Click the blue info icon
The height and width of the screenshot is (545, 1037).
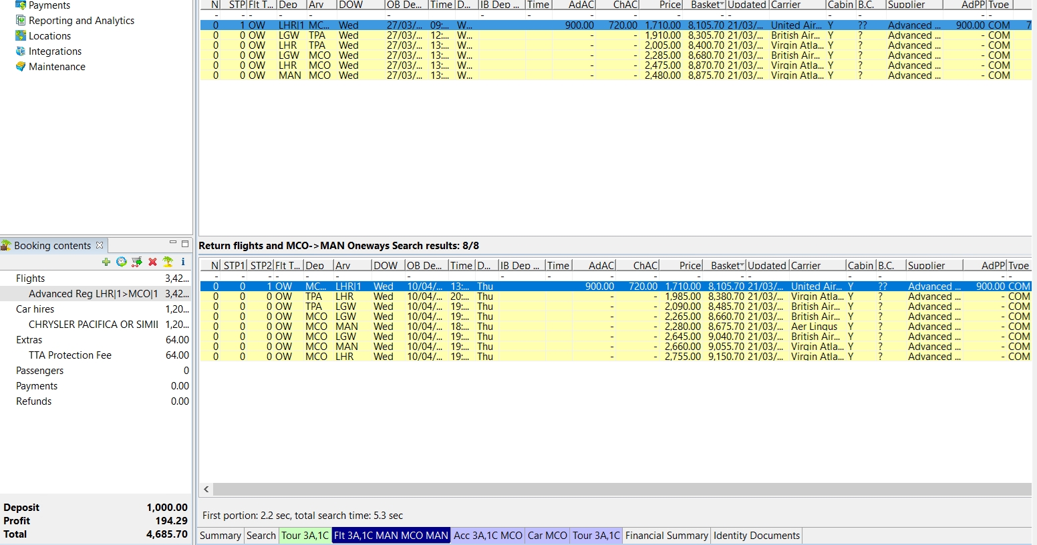[x=183, y=262]
